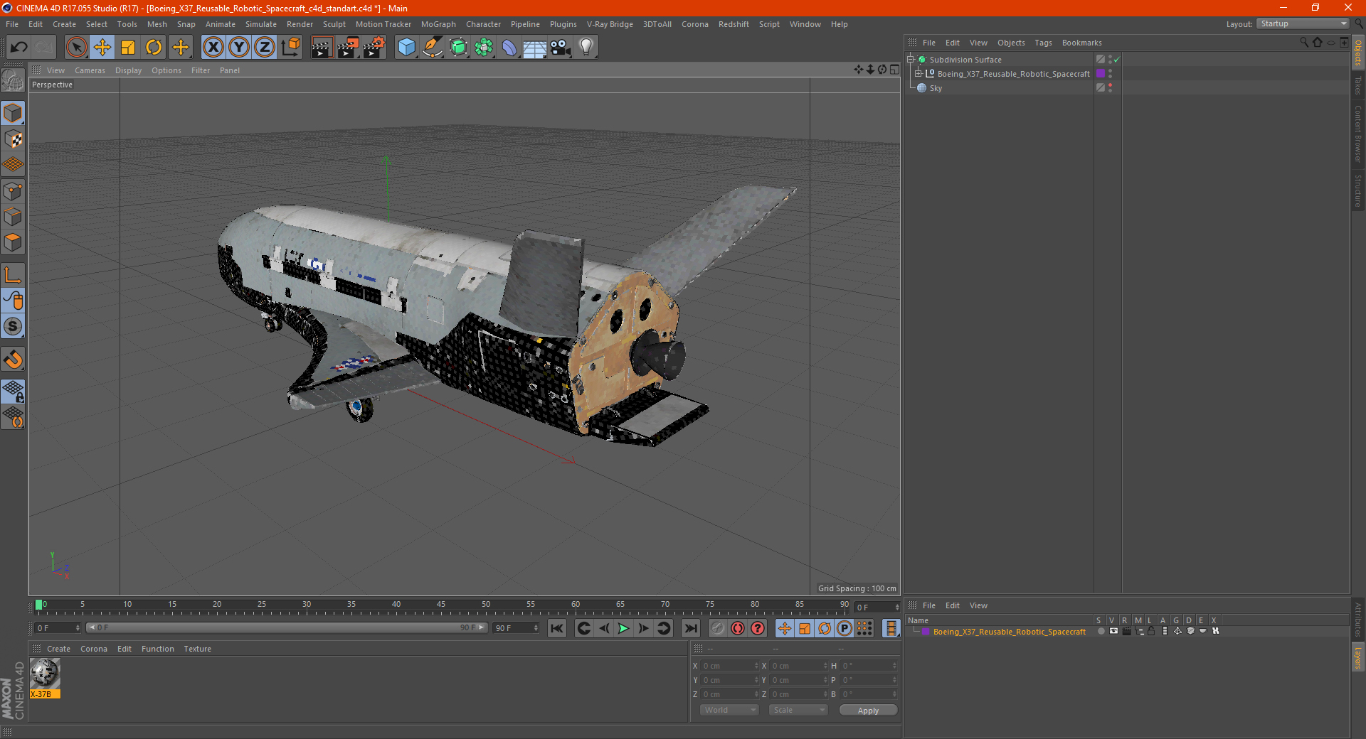Open viewport Cameras menu

tap(90, 70)
